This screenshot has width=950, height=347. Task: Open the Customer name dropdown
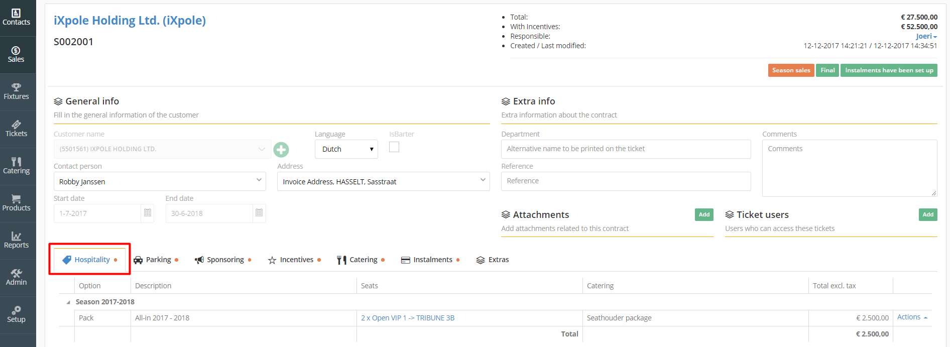pos(163,149)
